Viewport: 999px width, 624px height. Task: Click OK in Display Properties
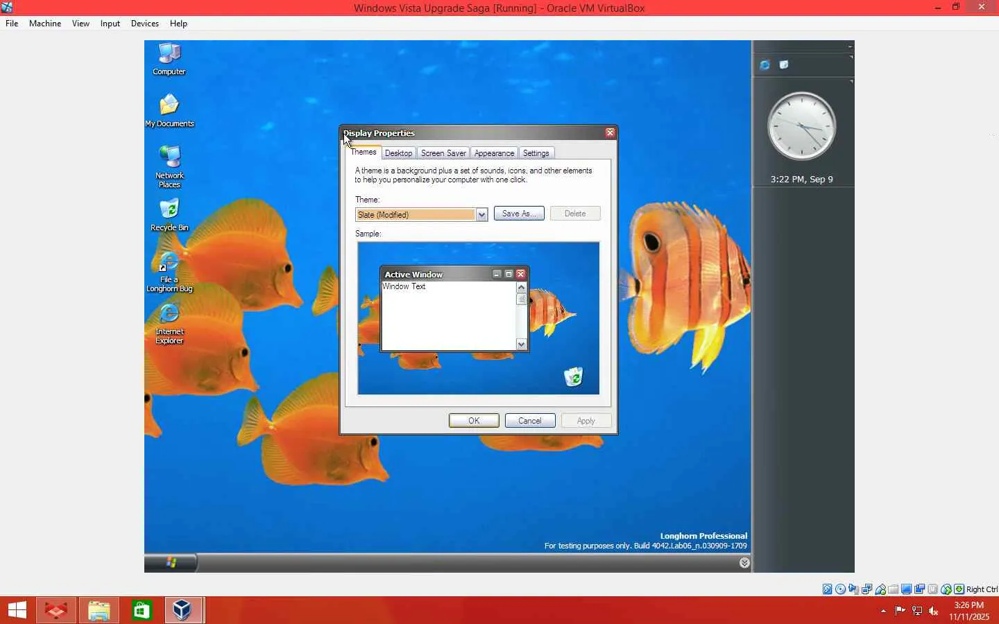tap(474, 421)
